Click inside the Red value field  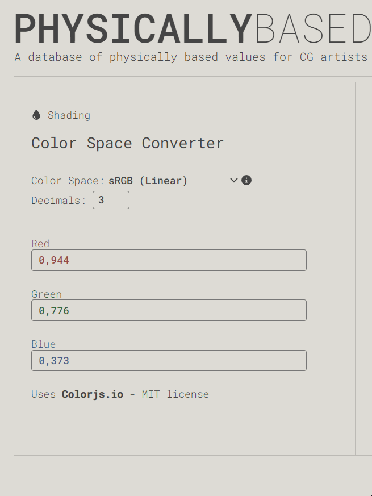tap(169, 260)
